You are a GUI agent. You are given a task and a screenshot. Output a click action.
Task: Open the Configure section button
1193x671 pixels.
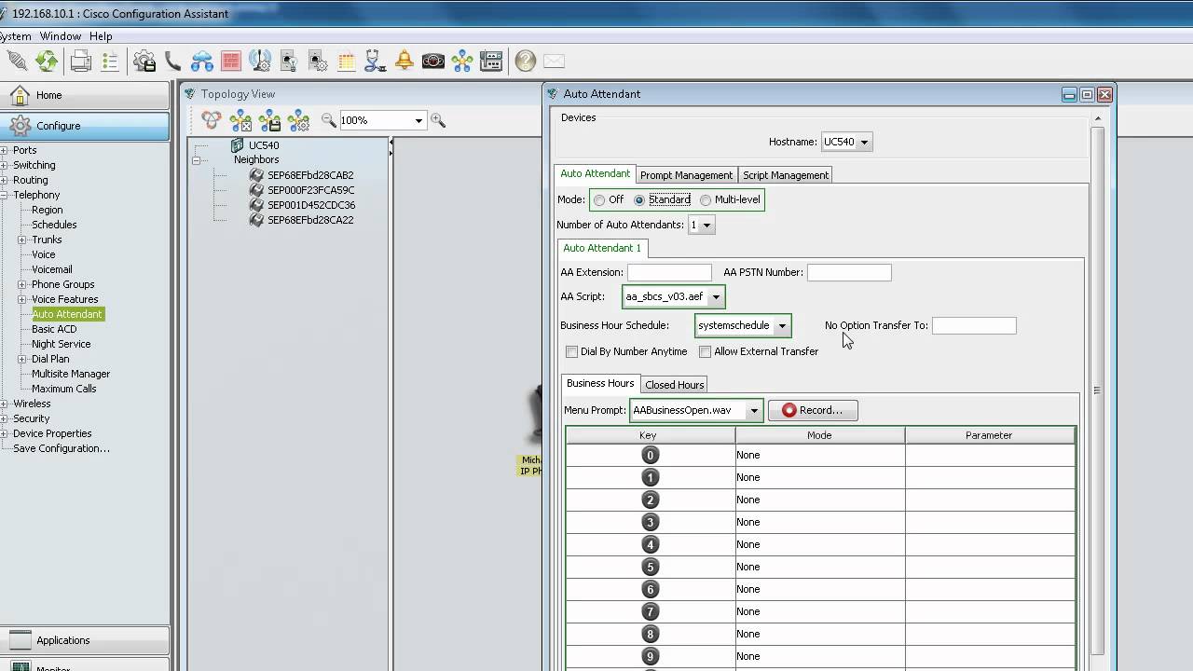pos(85,126)
